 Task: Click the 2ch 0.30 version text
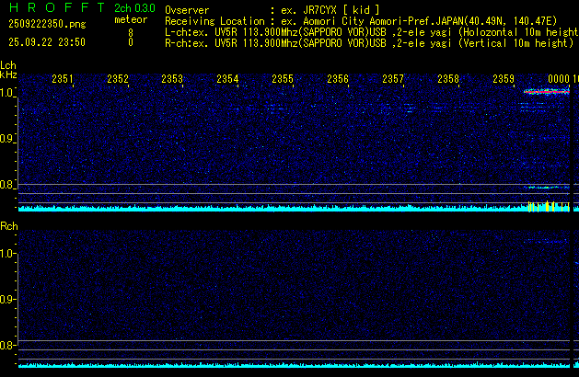134,7
